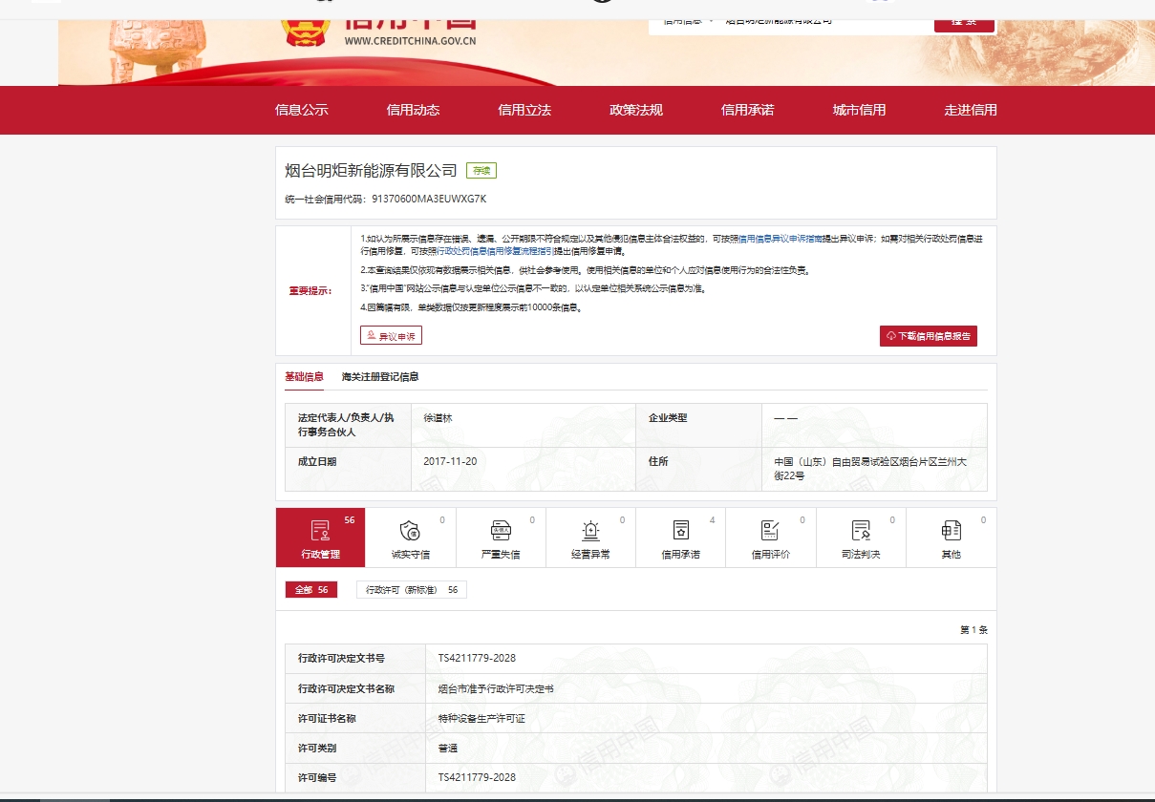The height and width of the screenshot is (802, 1155).
Task: Click the WWW.CREDITCHINA.GOV.CN site logo text
Action: point(410,41)
